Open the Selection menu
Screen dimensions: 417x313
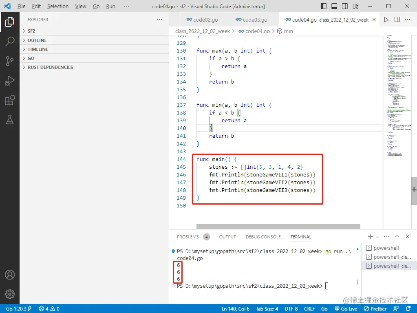point(58,6)
